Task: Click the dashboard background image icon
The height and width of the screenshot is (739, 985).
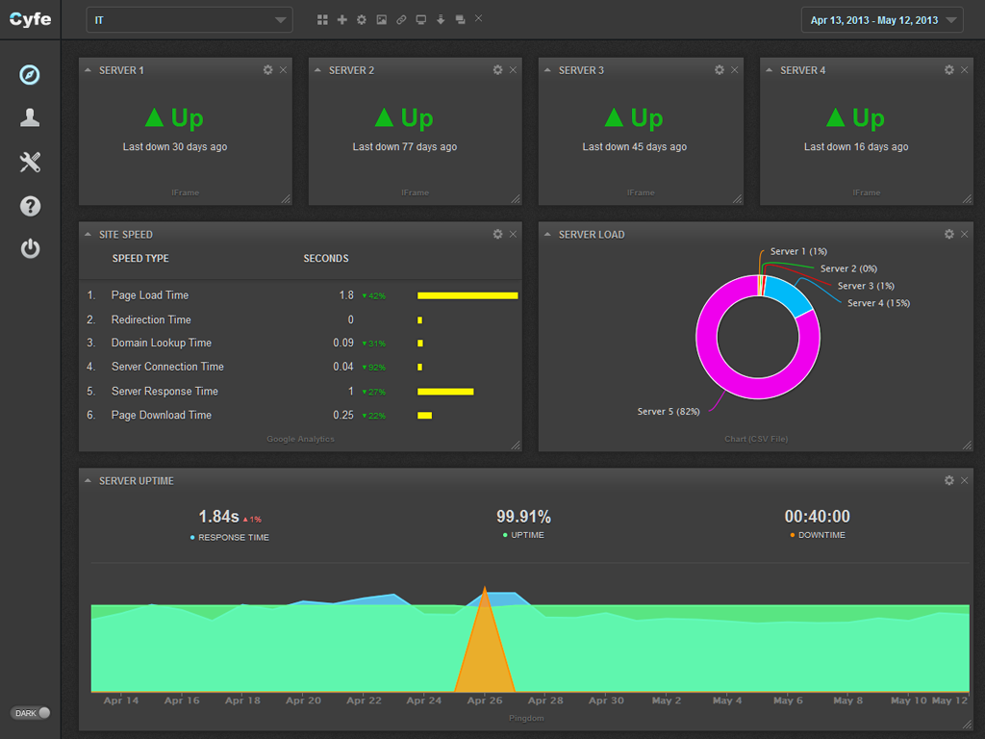Action: click(382, 19)
